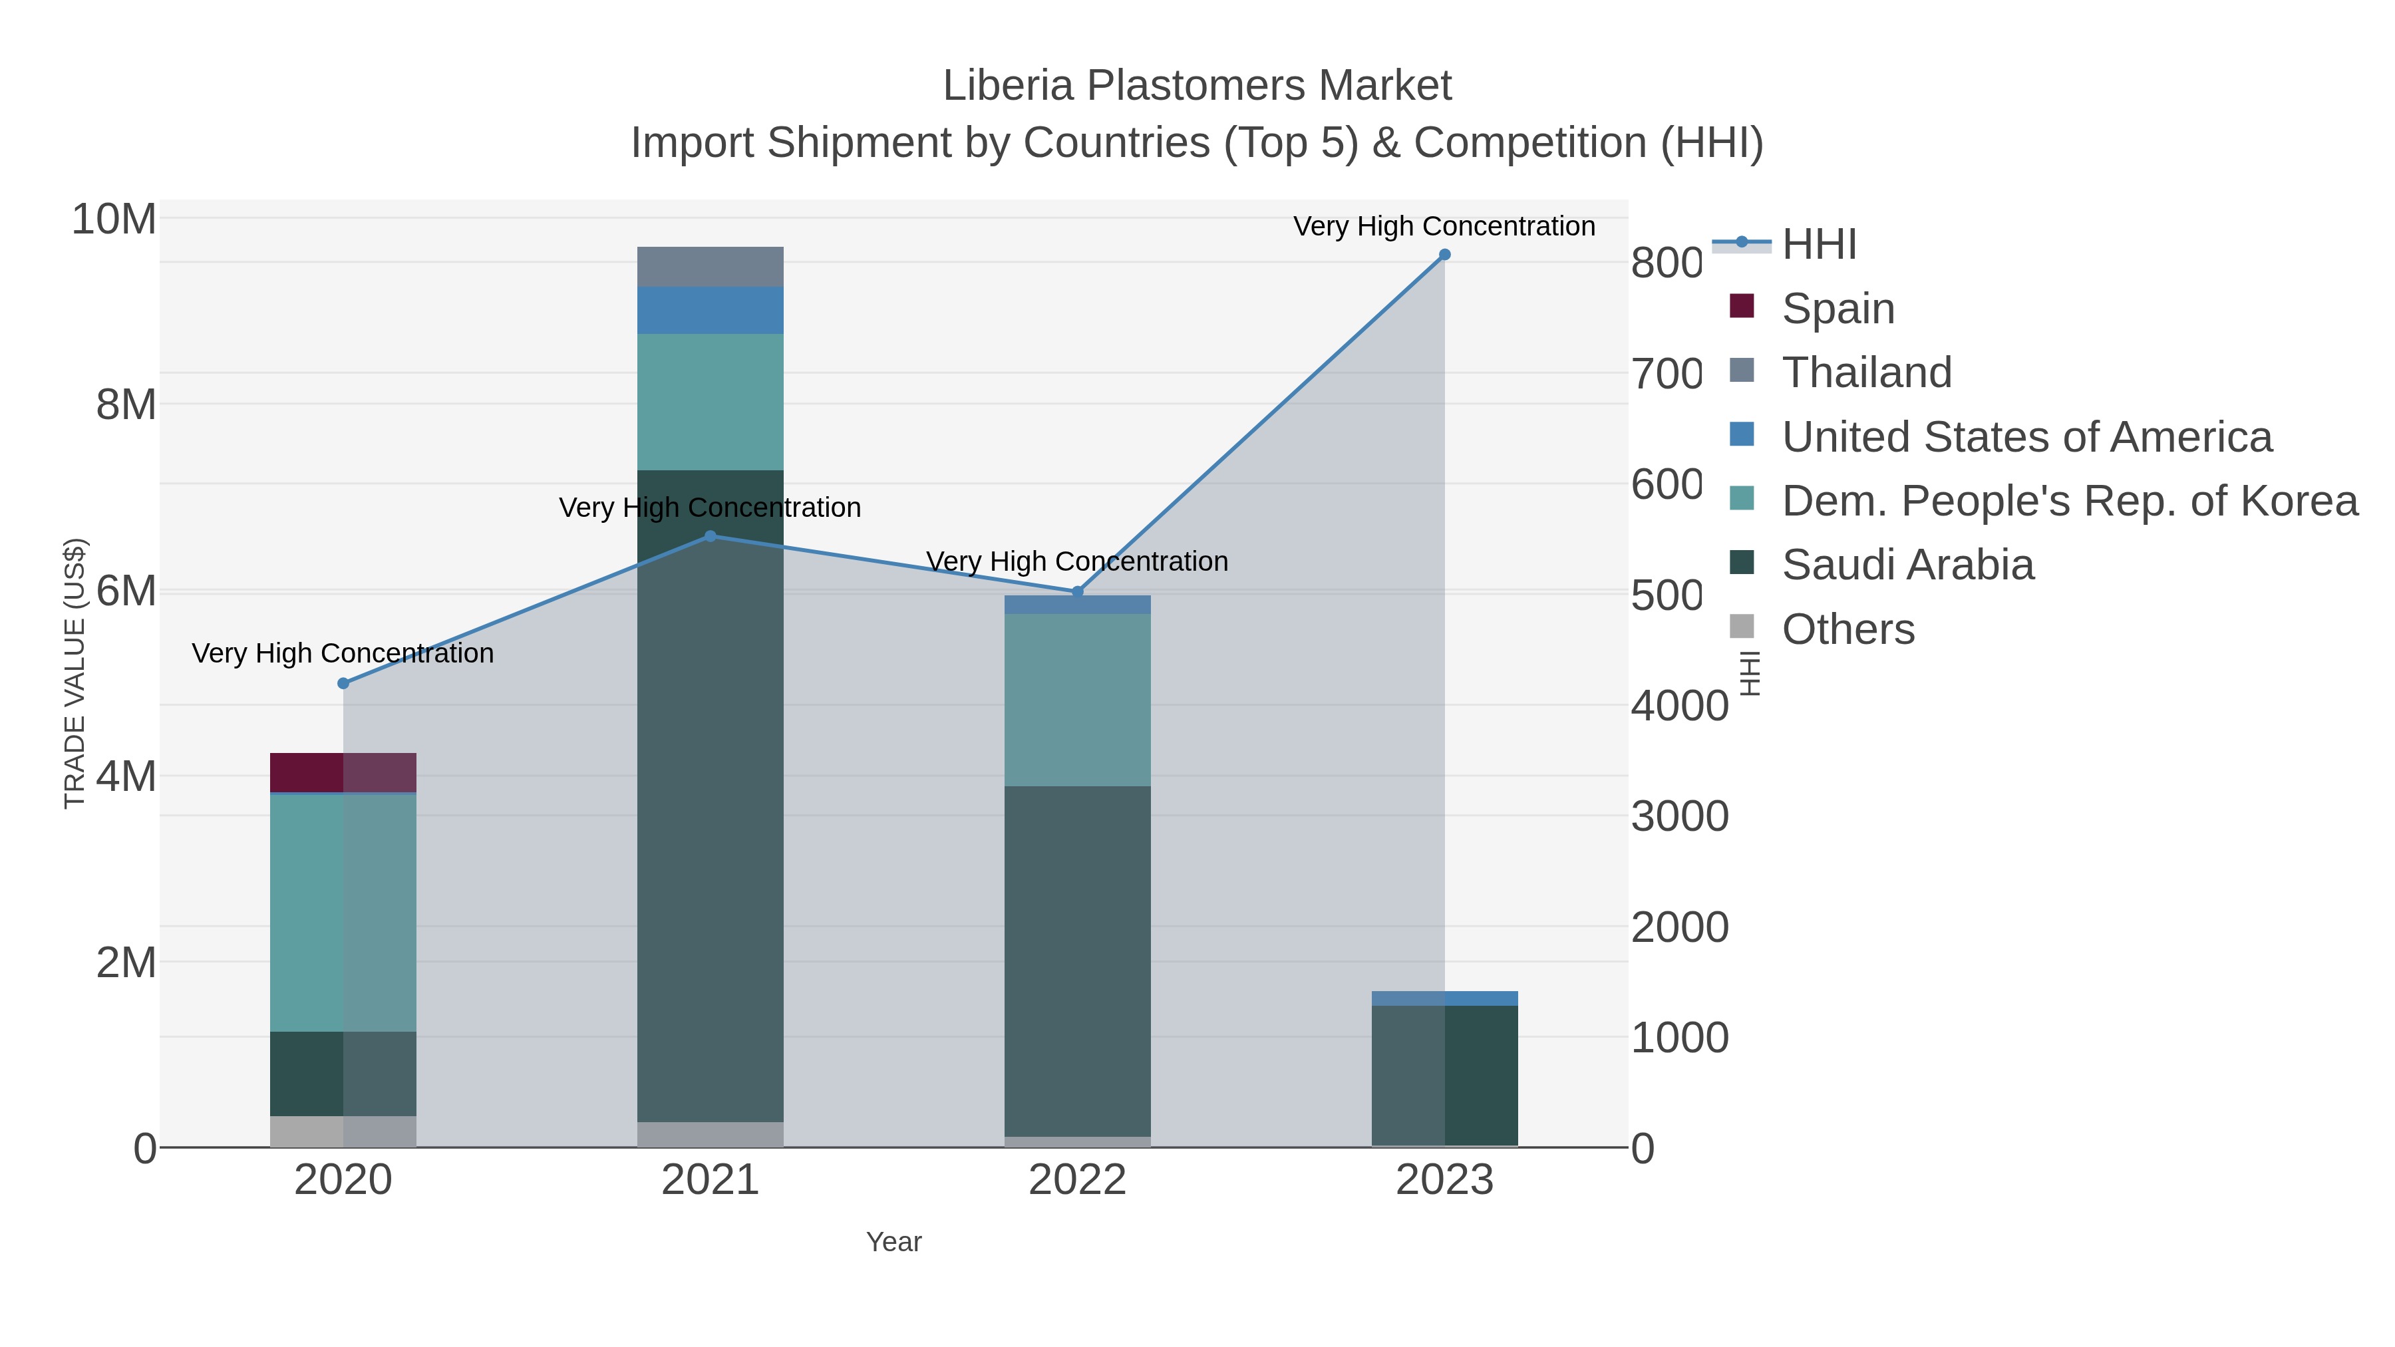
Task: Click 'Very High Concentration' label above 2023
Action: pos(1445,226)
